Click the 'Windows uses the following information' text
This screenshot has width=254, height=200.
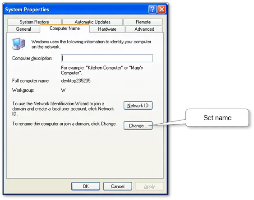(92, 44)
